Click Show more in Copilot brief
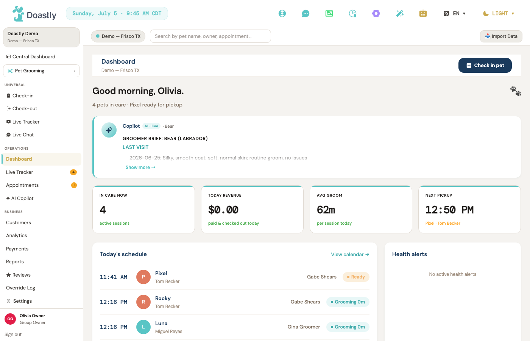 pyautogui.click(x=140, y=167)
